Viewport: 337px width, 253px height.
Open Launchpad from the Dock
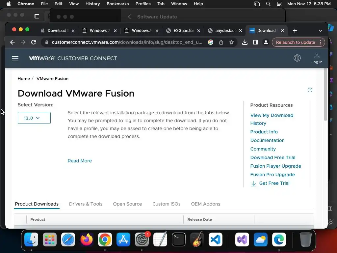[x=50, y=239]
